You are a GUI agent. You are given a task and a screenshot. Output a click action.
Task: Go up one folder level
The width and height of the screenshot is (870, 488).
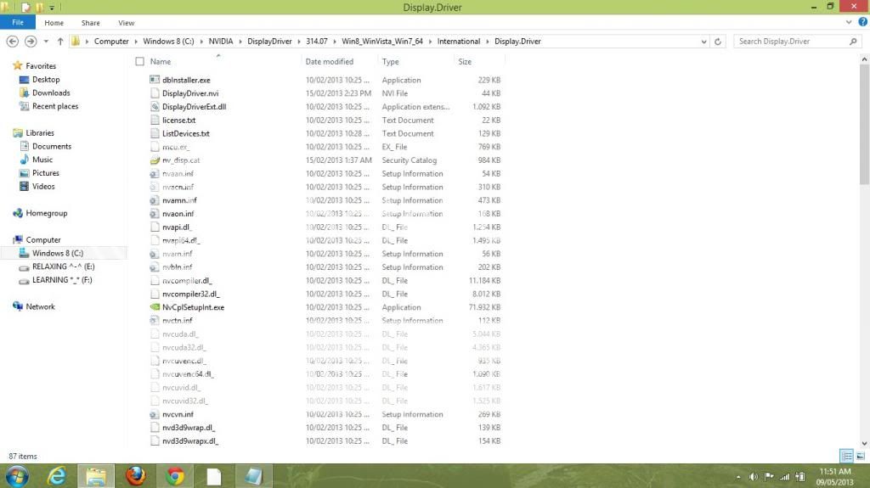60,41
